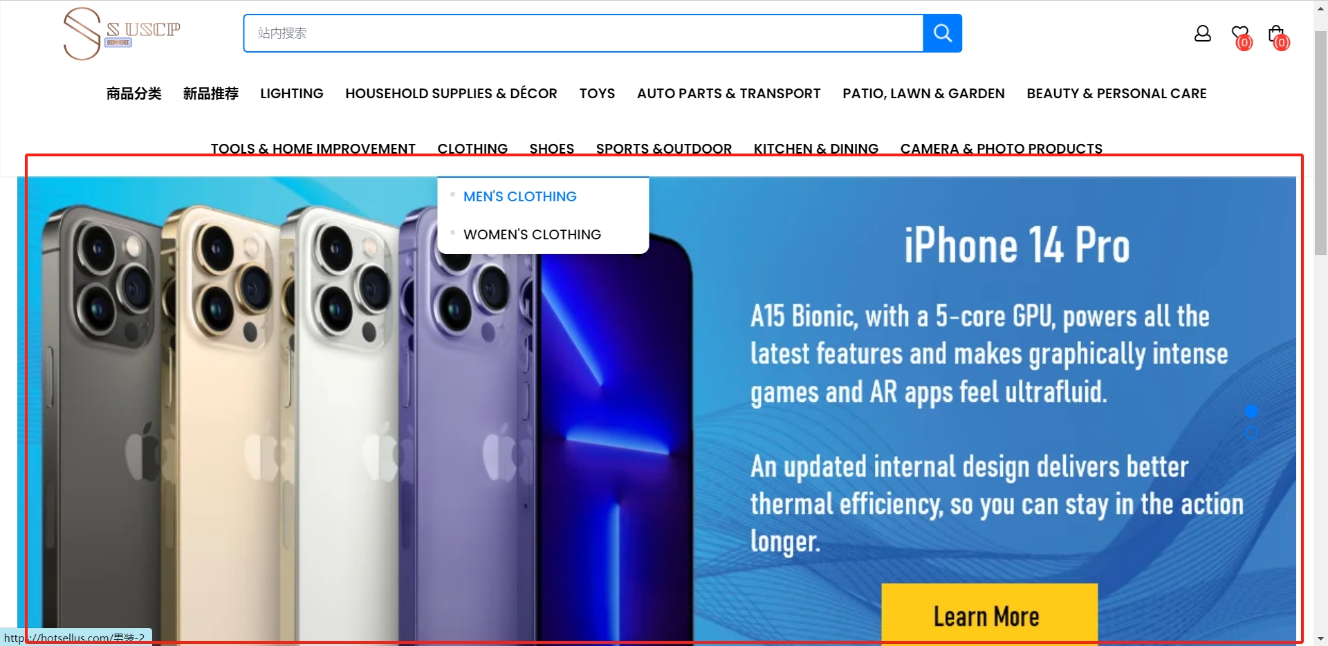Open the TOYS category link

click(597, 93)
